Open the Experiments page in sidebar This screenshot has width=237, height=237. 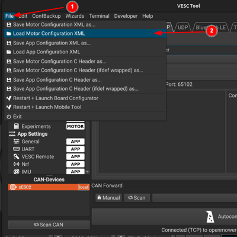pos(36,126)
